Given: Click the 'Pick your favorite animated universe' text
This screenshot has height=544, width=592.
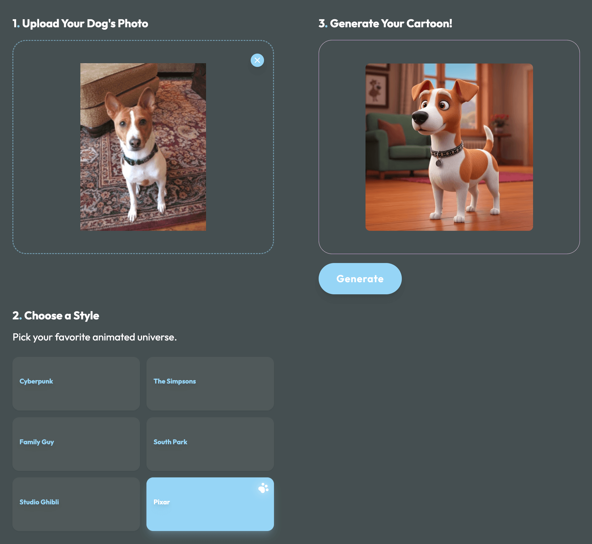Looking at the screenshot, I should click(94, 337).
